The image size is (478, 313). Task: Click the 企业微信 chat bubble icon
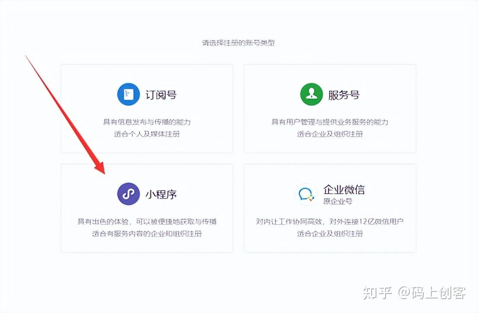306,194
